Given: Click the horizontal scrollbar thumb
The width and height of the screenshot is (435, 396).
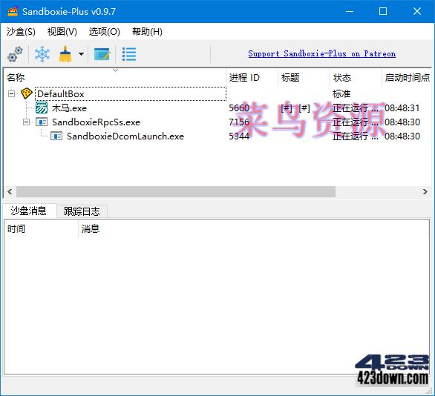Looking at the screenshot, I should (176, 191).
